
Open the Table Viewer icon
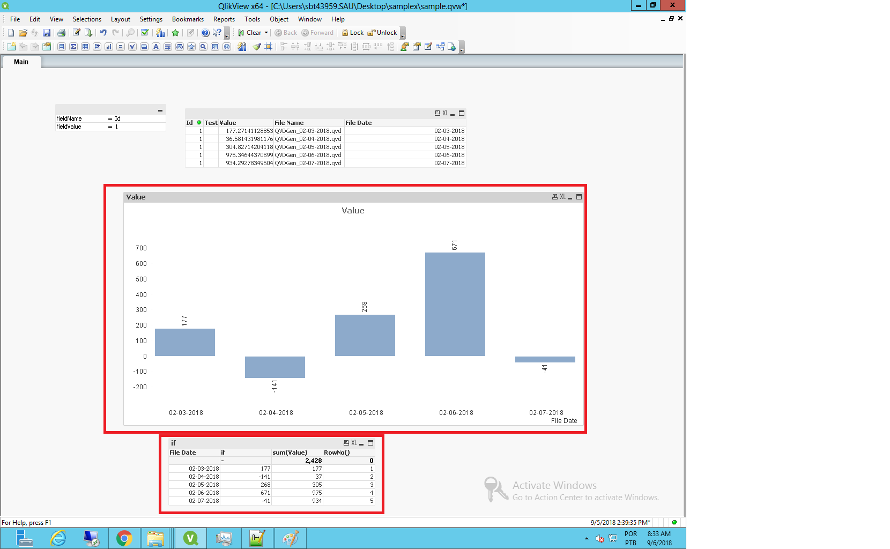click(440, 47)
